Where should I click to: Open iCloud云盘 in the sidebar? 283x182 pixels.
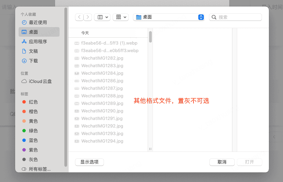39,81
